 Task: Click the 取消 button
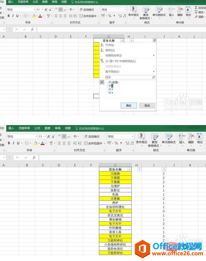(x=147, y=105)
